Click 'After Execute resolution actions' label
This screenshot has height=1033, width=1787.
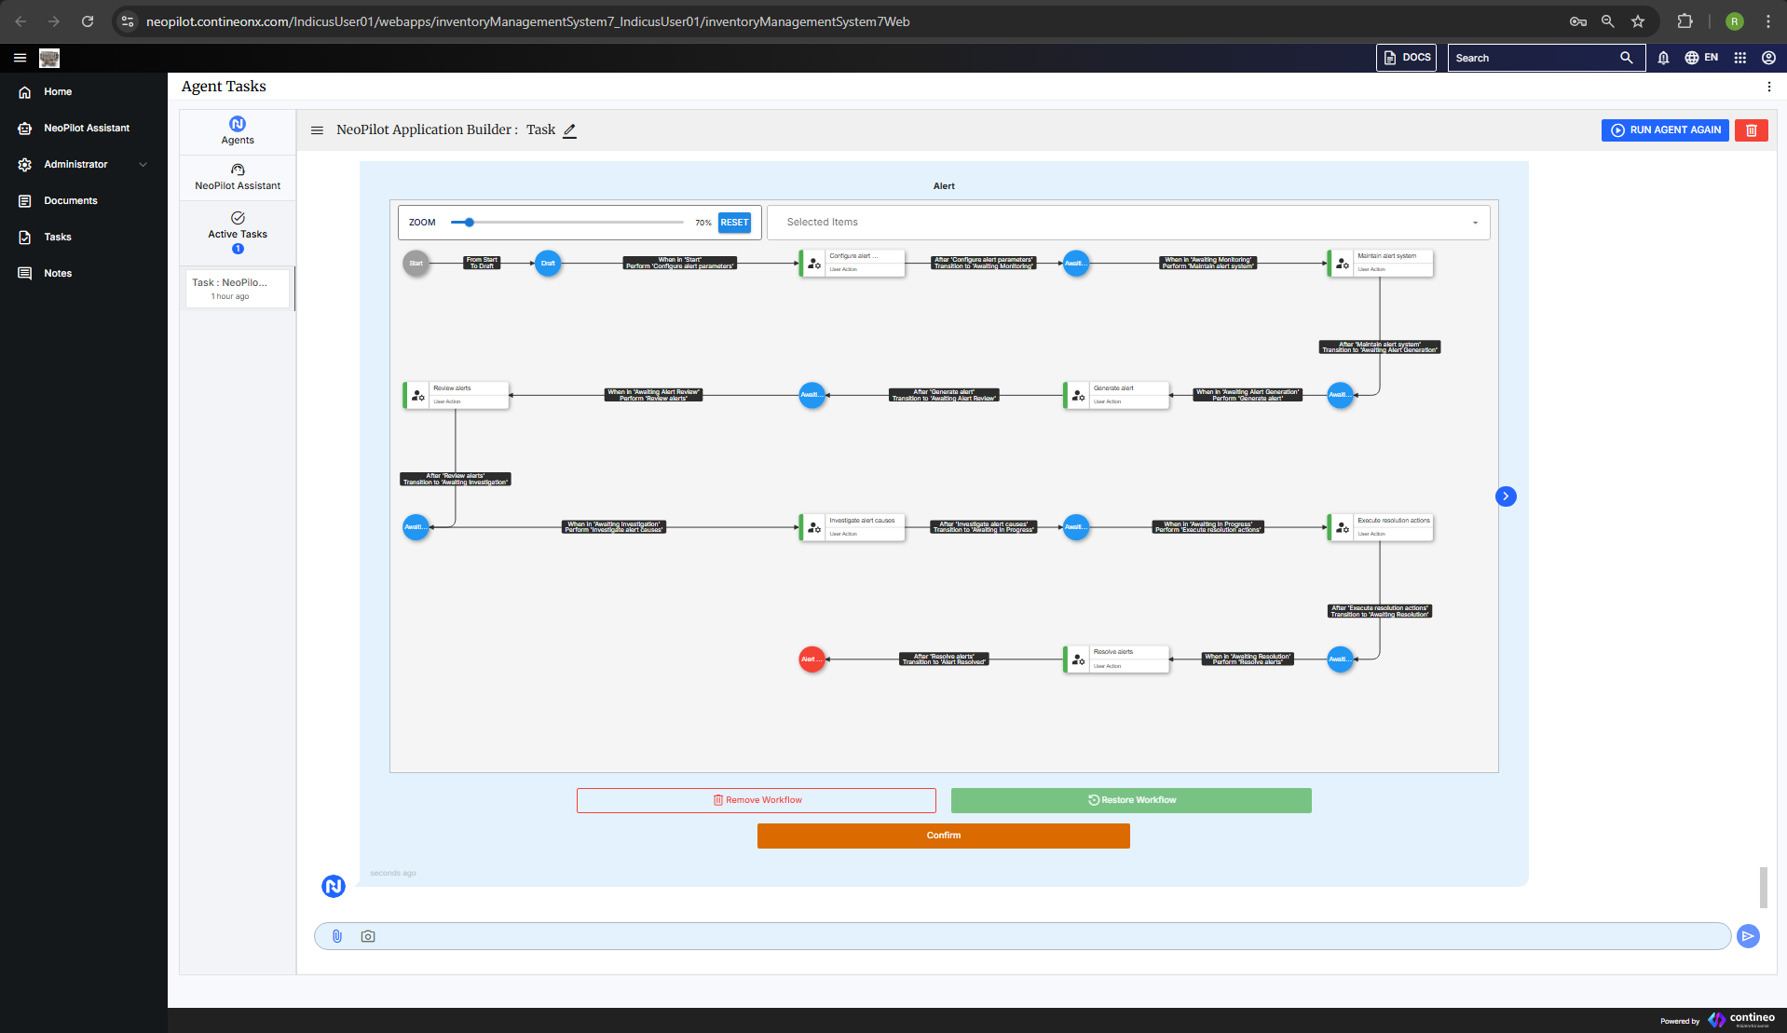click(x=1380, y=612)
